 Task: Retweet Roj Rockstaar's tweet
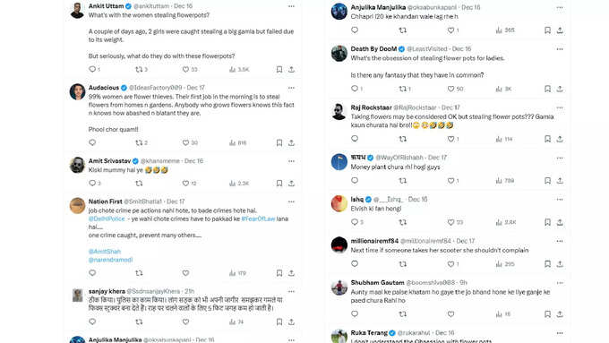pyautogui.click(x=403, y=139)
